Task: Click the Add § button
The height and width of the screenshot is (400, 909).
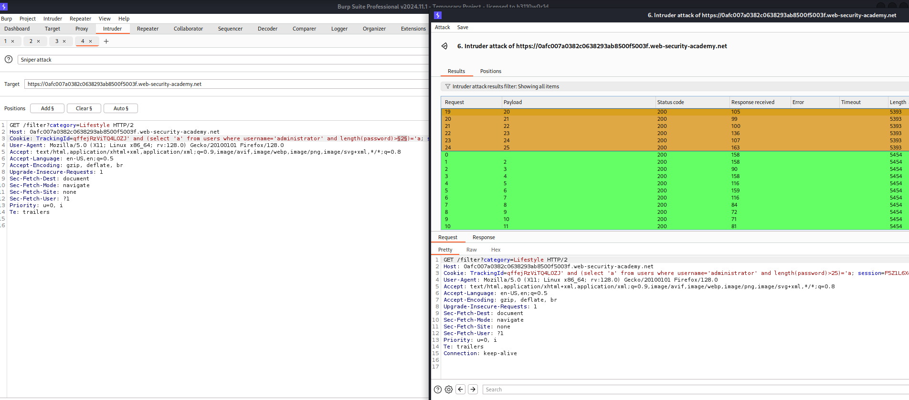Action: pos(47,108)
